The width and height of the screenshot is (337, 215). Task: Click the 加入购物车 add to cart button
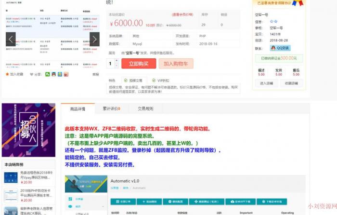tap(176, 63)
